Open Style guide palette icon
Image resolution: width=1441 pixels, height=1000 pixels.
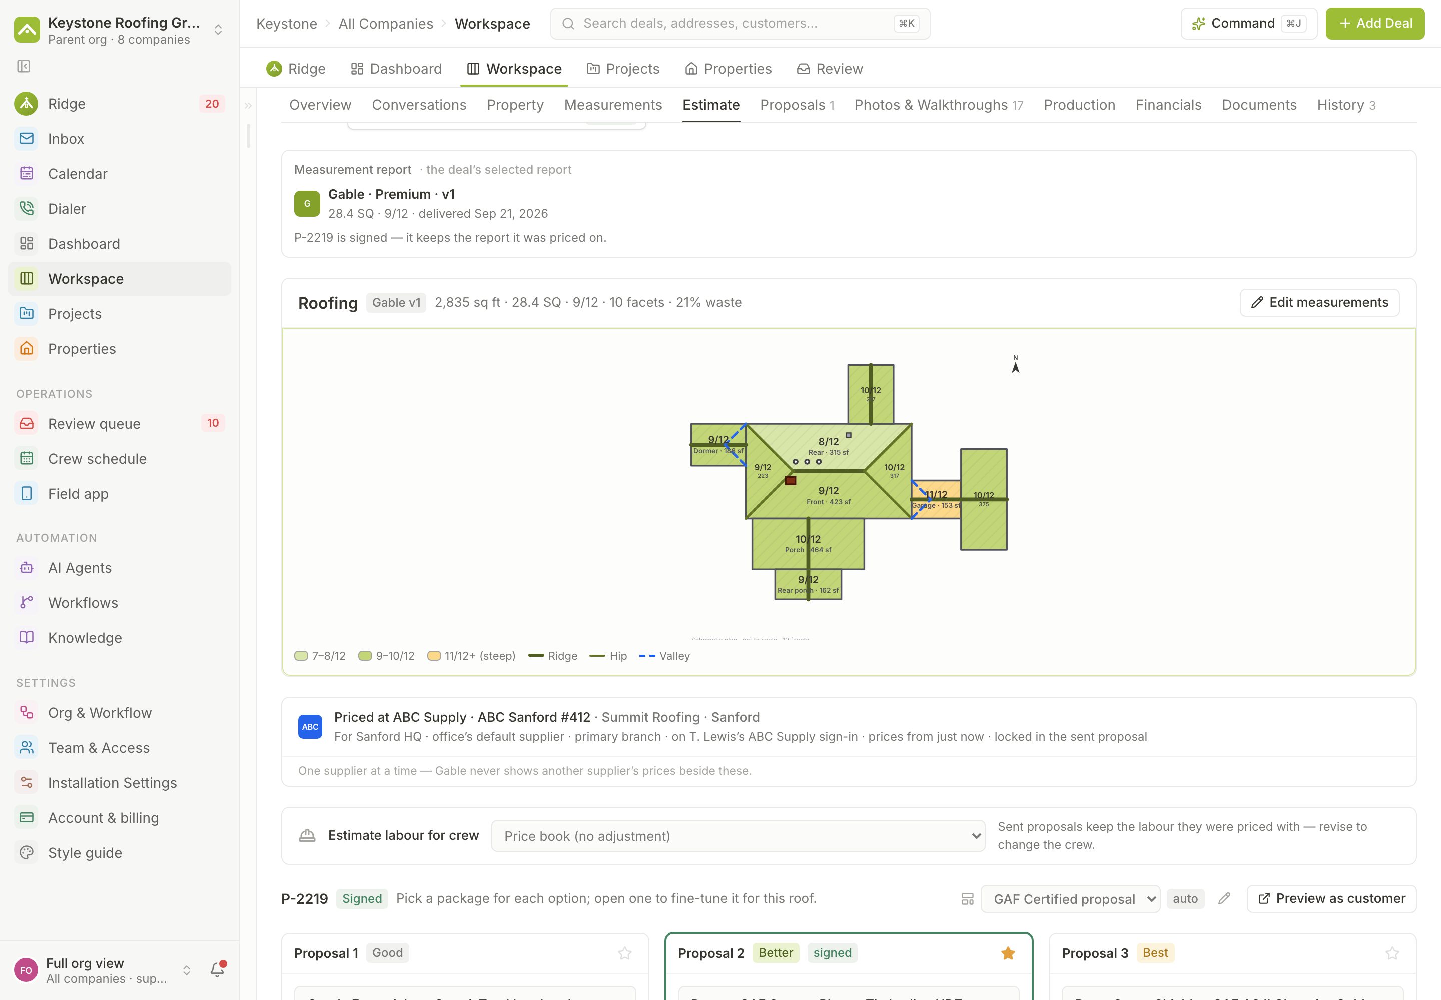pos(27,853)
